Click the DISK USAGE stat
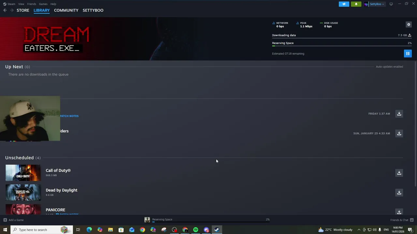This screenshot has width=417, height=234. (x=329, y=25)
